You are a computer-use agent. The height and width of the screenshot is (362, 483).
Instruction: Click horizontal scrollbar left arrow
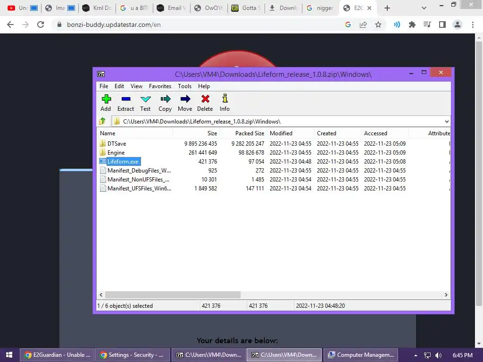tap(101, 295)
